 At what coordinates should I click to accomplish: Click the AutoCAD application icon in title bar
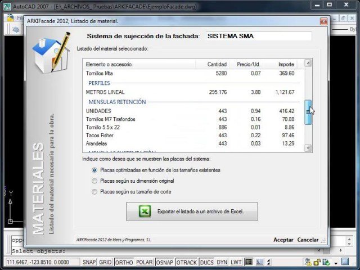point(7,6)
